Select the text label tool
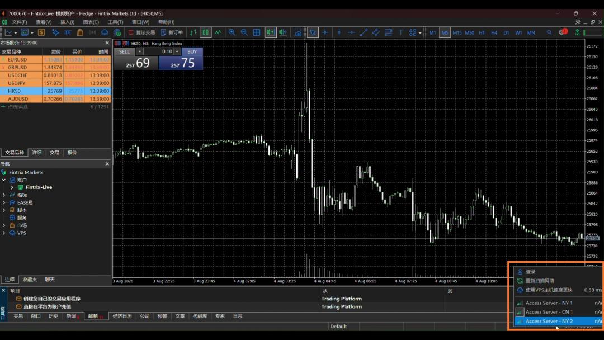The width and height of the screenshot is (604, 340). point(400,33)
